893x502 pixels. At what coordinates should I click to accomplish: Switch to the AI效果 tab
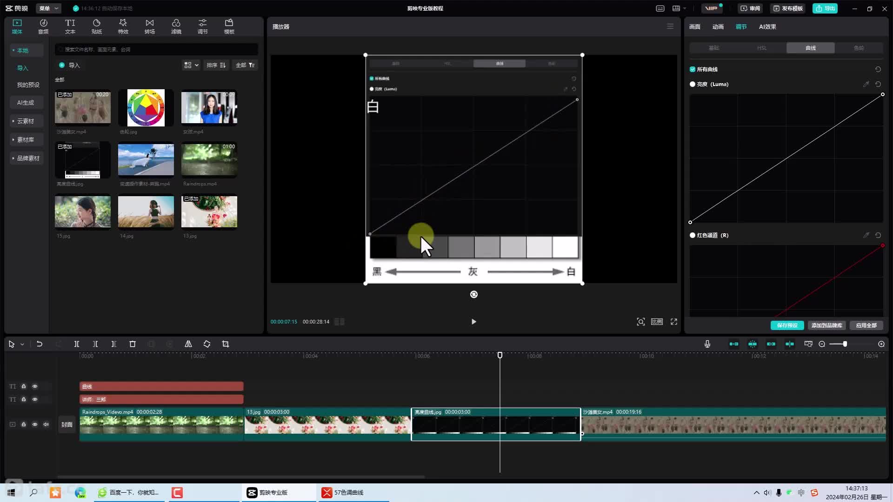767,26
